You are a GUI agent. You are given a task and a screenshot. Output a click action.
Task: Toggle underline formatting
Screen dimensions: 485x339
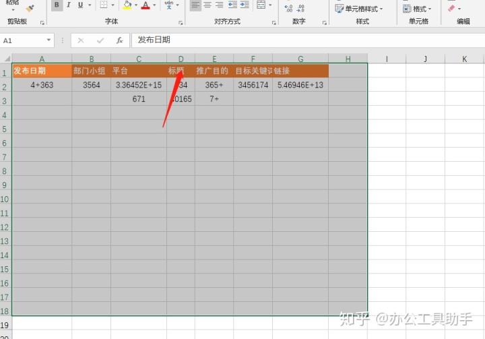click(80, 5)
